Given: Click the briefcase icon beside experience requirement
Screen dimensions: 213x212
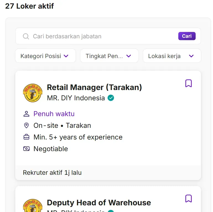Looking at the screenshot, I should pos(26,137).
